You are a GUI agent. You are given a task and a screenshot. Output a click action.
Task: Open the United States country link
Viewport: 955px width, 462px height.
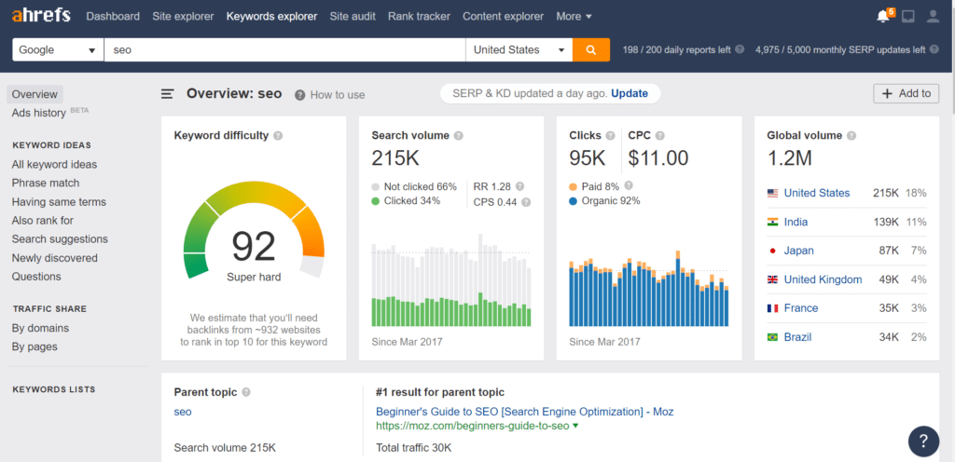[x=817, y=193]
